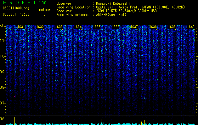The width and height of the screenshot is (198, 125).
Task: Click the 1634 time marker
Action: [78, 27]
